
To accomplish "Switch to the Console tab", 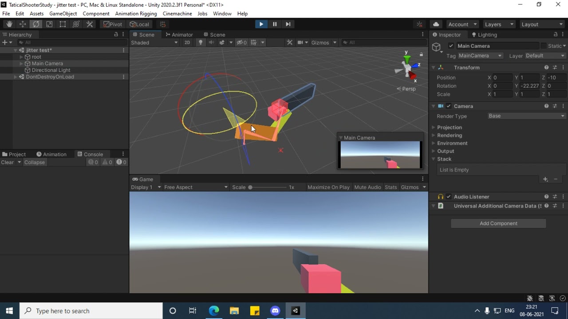I will pyautogui.click(x=90, y=154).
